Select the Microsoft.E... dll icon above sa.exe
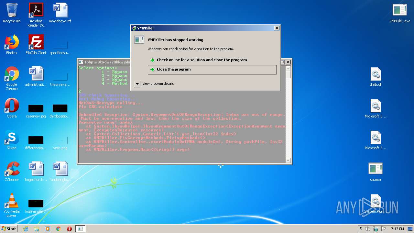414x233 pixels. coord(376,140)
